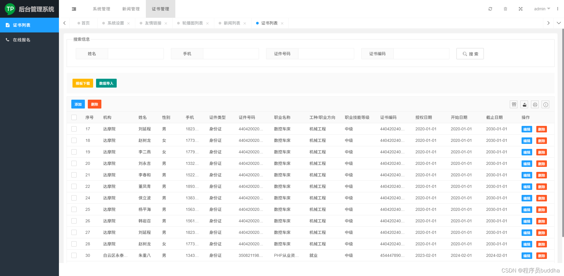Check row 18 赵树龙 checkbox

[x=74, y=140]
